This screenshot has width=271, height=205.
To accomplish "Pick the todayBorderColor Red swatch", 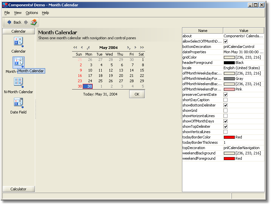I will [229, 137].
